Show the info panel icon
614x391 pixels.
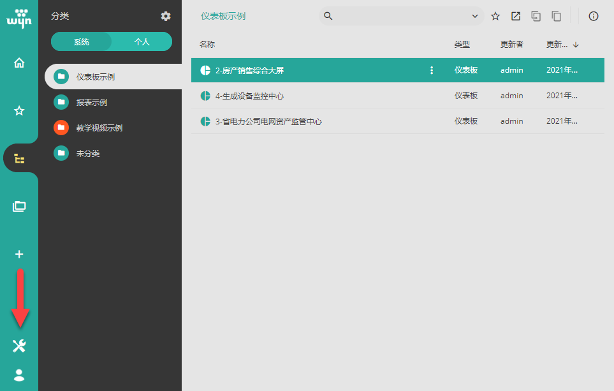click(x=593, y=16)
